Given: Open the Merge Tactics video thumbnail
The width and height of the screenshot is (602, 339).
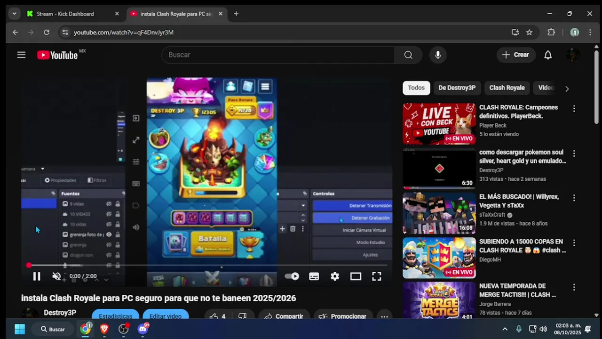Looking at the screenshot, I should pos(439,301).
